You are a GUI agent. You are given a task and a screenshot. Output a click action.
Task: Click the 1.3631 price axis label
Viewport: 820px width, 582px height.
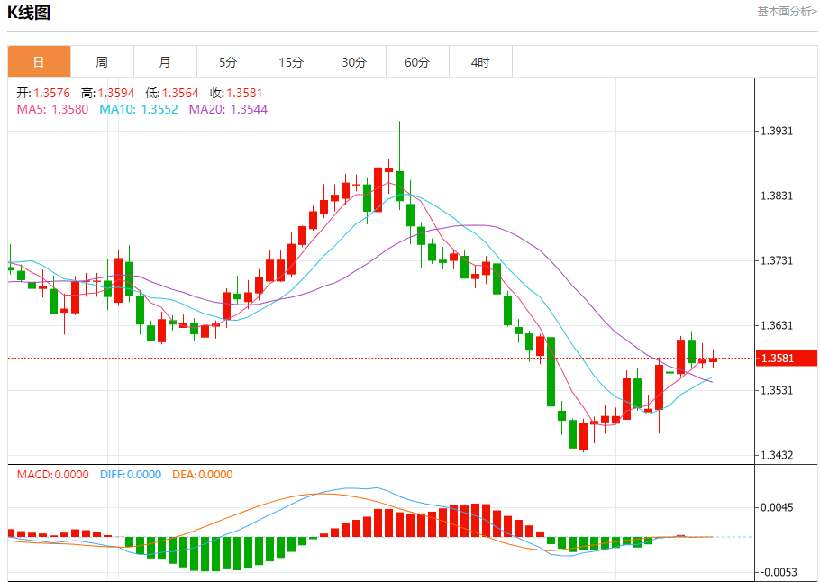pos(777,325)
